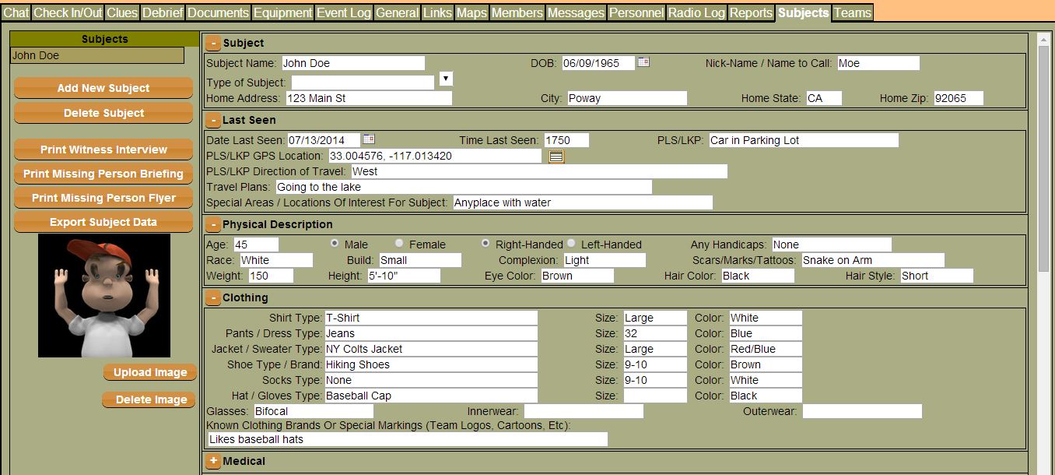1055x475 pixels.
Task: Collapse the Last Seen section
Action: [x=212, y=121]
